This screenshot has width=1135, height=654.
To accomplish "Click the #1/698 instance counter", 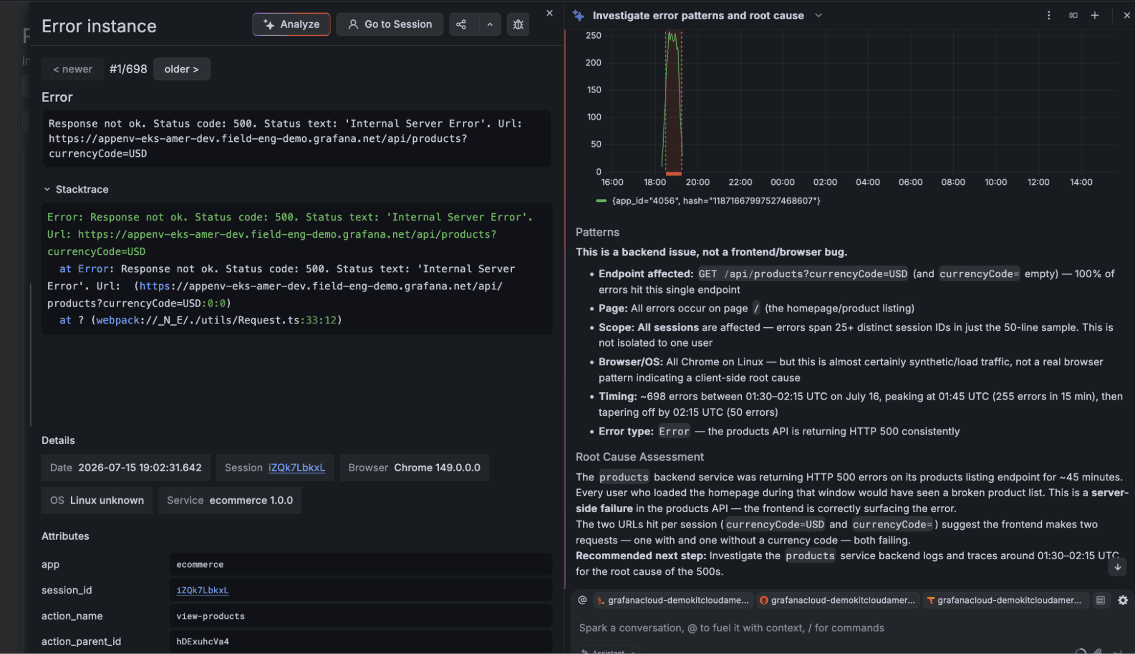I will point(128,69).
